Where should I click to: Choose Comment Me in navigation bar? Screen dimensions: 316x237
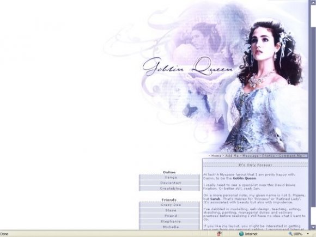[x=290, y=156]
